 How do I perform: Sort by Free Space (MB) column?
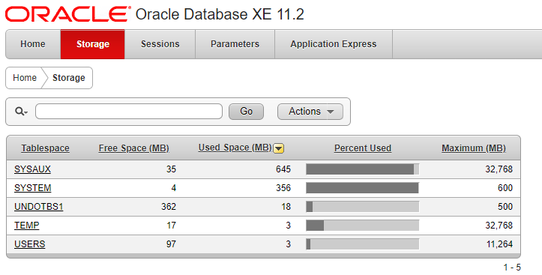(133, 148)
